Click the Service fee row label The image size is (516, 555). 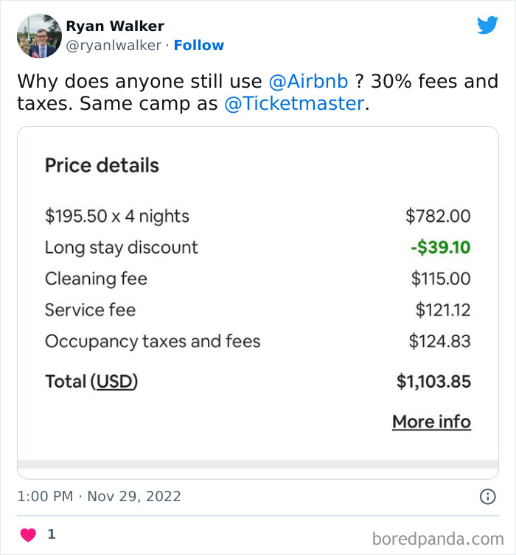point(90,310)
